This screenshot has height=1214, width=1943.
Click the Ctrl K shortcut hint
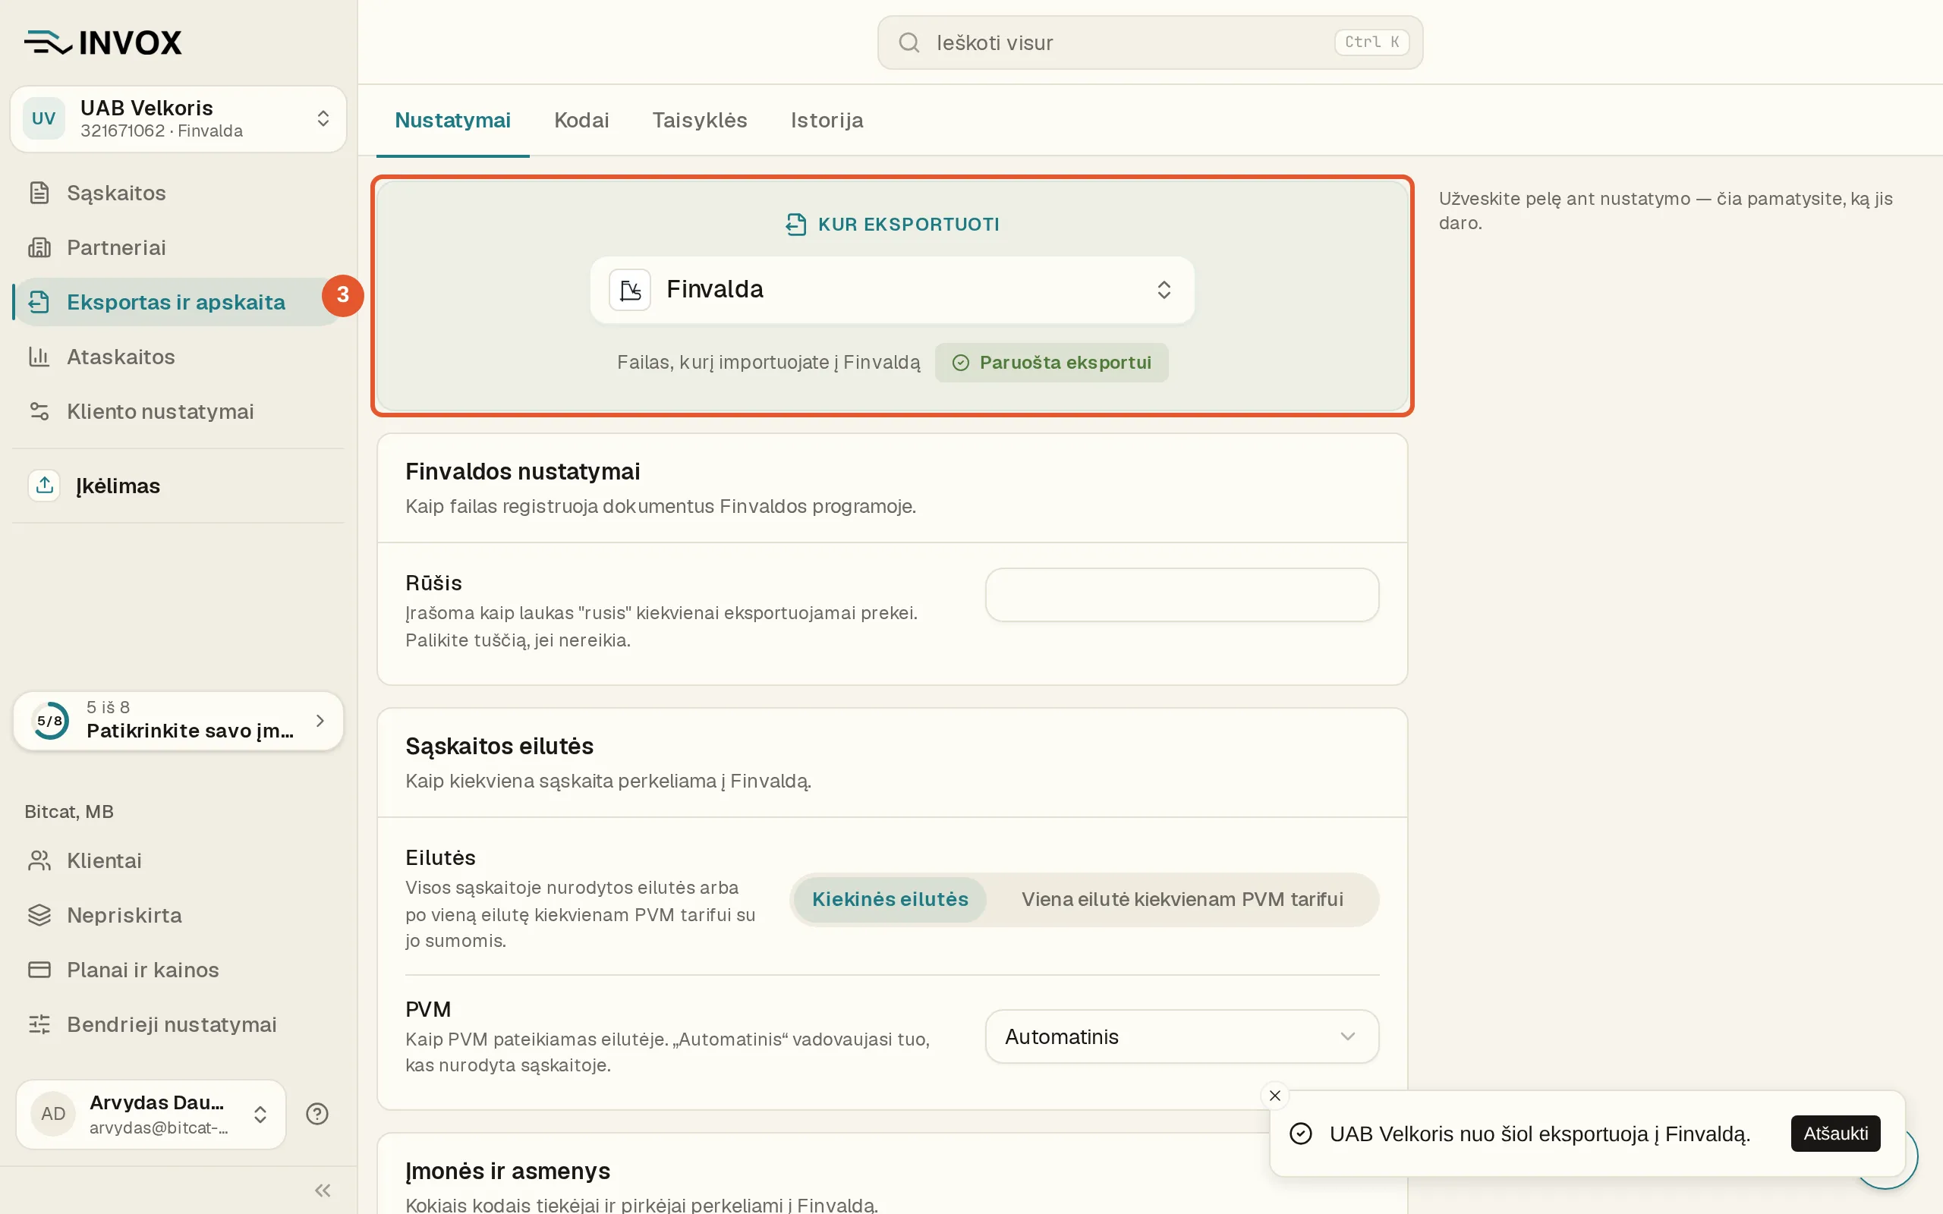tap(1371, 42)
